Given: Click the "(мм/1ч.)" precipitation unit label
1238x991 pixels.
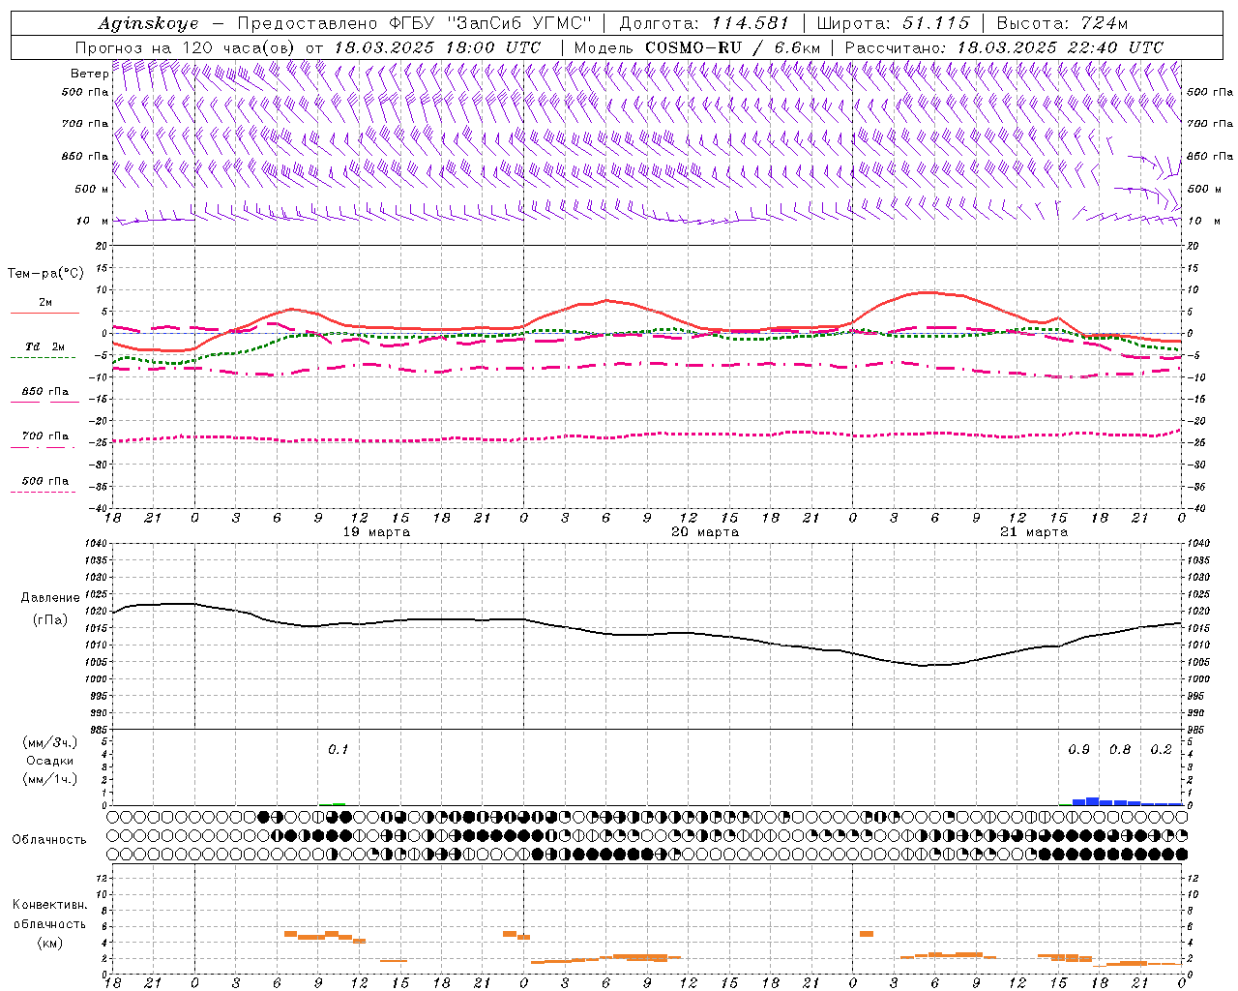Looking at the screenshot, I should [49, 779].
